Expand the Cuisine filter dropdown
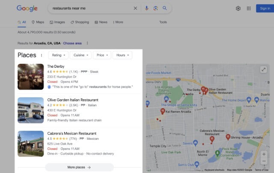 [x=81, y=55]
